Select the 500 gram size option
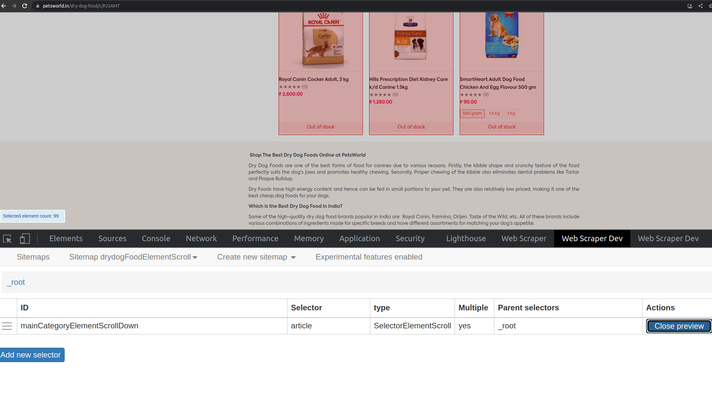 click(x=472, y=113)
